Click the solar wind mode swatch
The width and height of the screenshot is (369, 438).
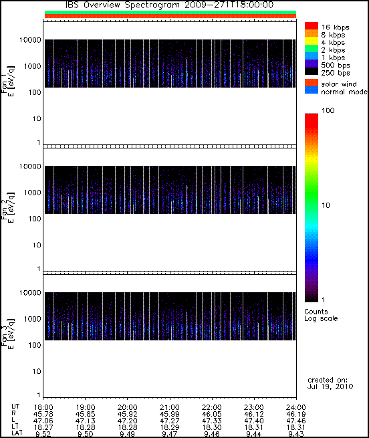[312, 83]
